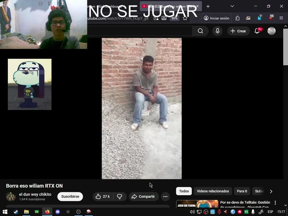288x216 pixels.
Task: Click the Iniciar sesión button
Action: (217, 18)
